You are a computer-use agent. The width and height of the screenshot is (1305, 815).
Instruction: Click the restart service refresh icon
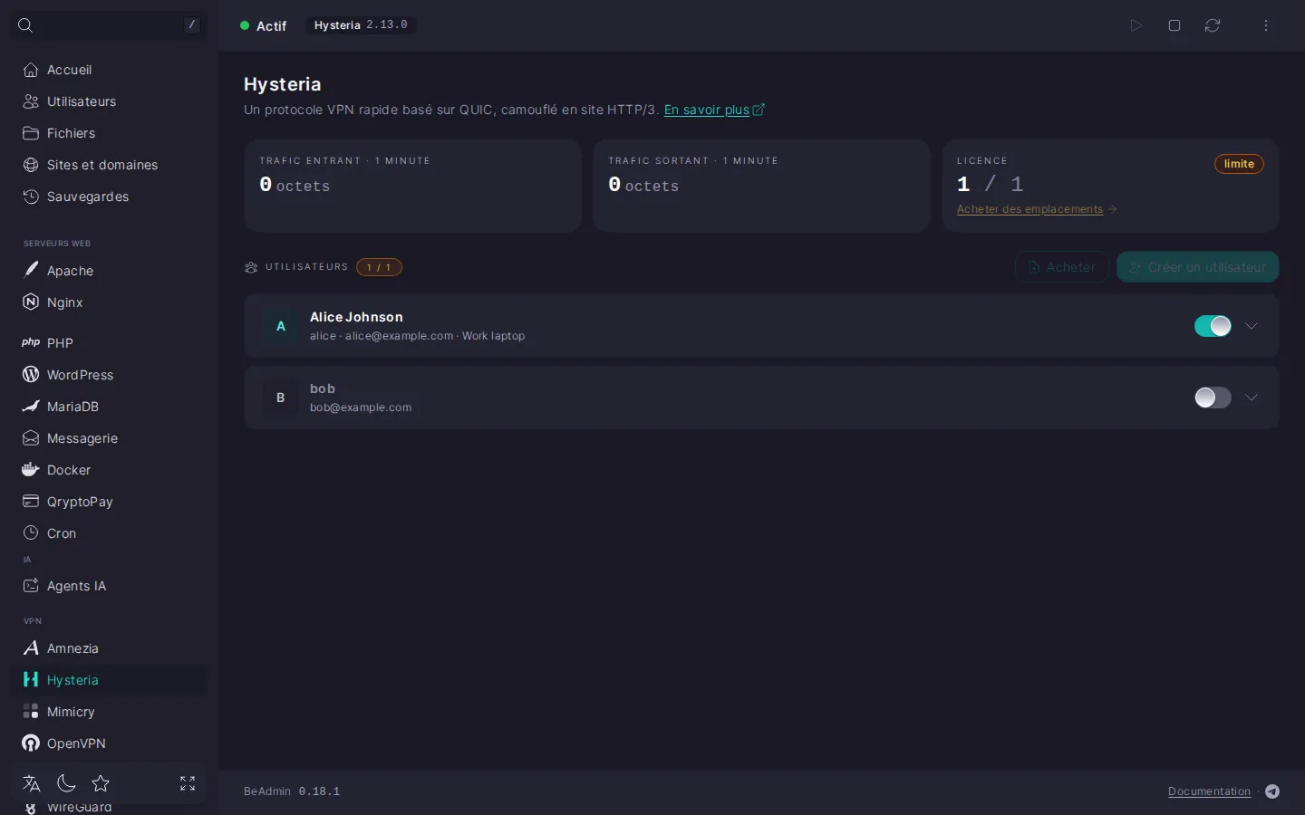pyautogui.click(x=1213, y=25)
